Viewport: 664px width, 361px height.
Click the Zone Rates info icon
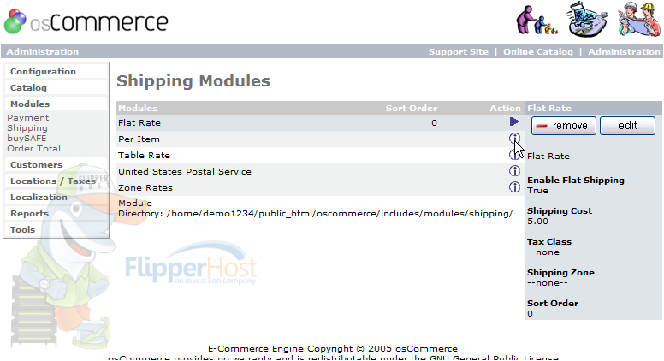coord(514,187)
